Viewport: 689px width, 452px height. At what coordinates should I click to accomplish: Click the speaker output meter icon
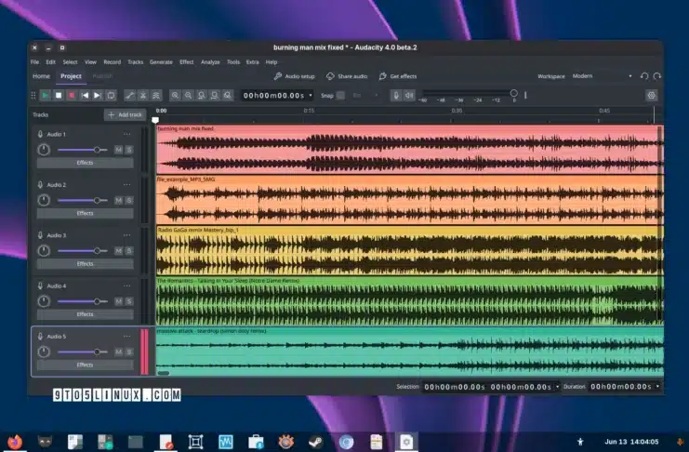[x=409, y=96]
